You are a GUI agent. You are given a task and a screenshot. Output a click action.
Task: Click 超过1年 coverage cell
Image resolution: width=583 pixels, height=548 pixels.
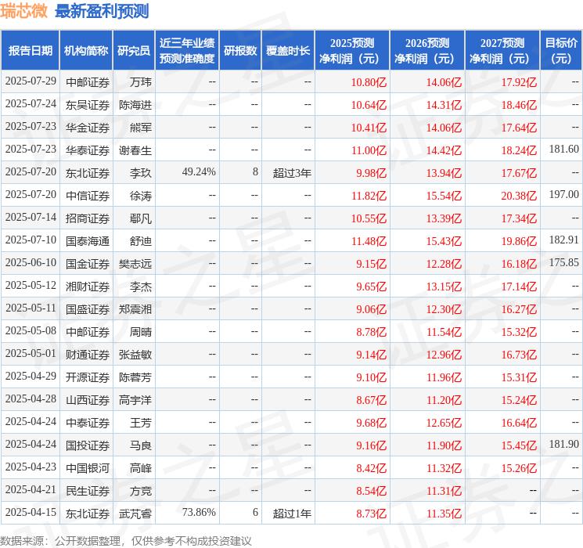(x=292, y=514)
